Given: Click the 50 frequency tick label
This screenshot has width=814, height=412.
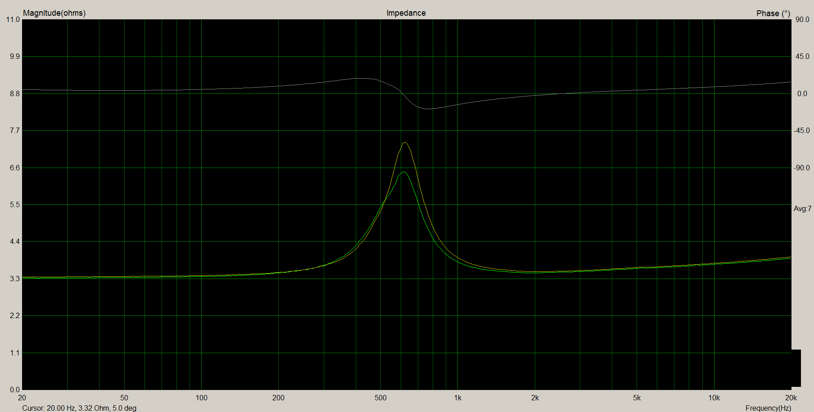Looking at the screenshot, I should 124,398.
